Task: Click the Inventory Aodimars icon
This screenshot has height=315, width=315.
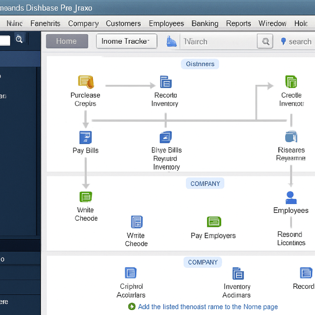Action: coord(238,273)
